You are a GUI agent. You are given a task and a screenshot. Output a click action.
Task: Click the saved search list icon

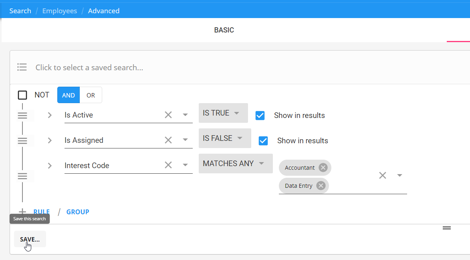point(22,67)
